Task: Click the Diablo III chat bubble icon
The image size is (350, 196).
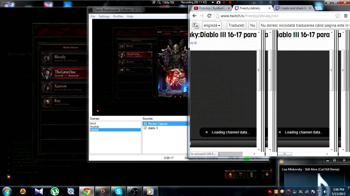Action: click(x=8, y=177)
